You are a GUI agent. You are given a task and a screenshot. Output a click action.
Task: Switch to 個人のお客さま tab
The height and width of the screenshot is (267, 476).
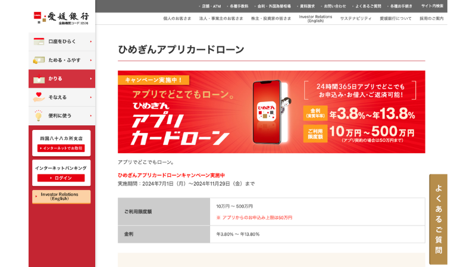(x=177, y=18)
